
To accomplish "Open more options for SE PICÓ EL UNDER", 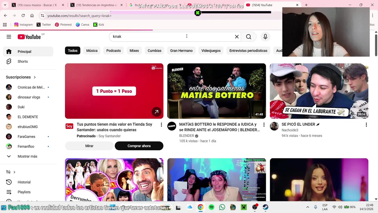I will pos(366,125).
